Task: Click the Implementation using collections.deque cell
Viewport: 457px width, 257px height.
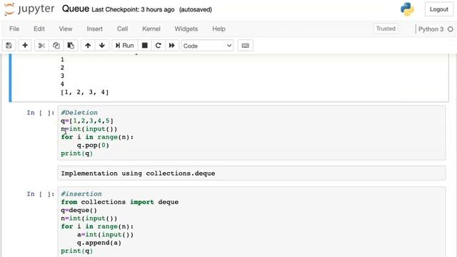Action: point(251,173)
